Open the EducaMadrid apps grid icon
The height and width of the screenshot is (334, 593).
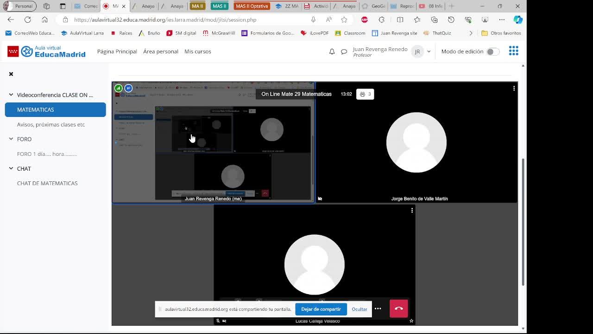point(513,51)
